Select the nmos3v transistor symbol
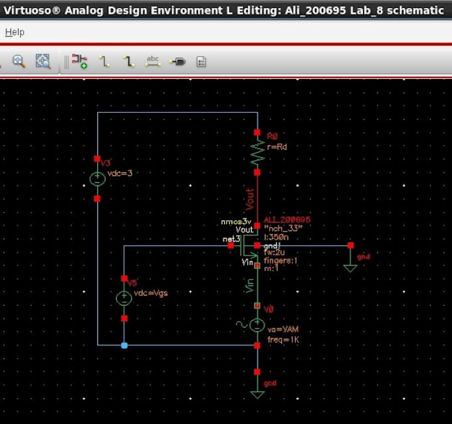The width and height of the screenshot is (452, 424). tap(249, 246)
